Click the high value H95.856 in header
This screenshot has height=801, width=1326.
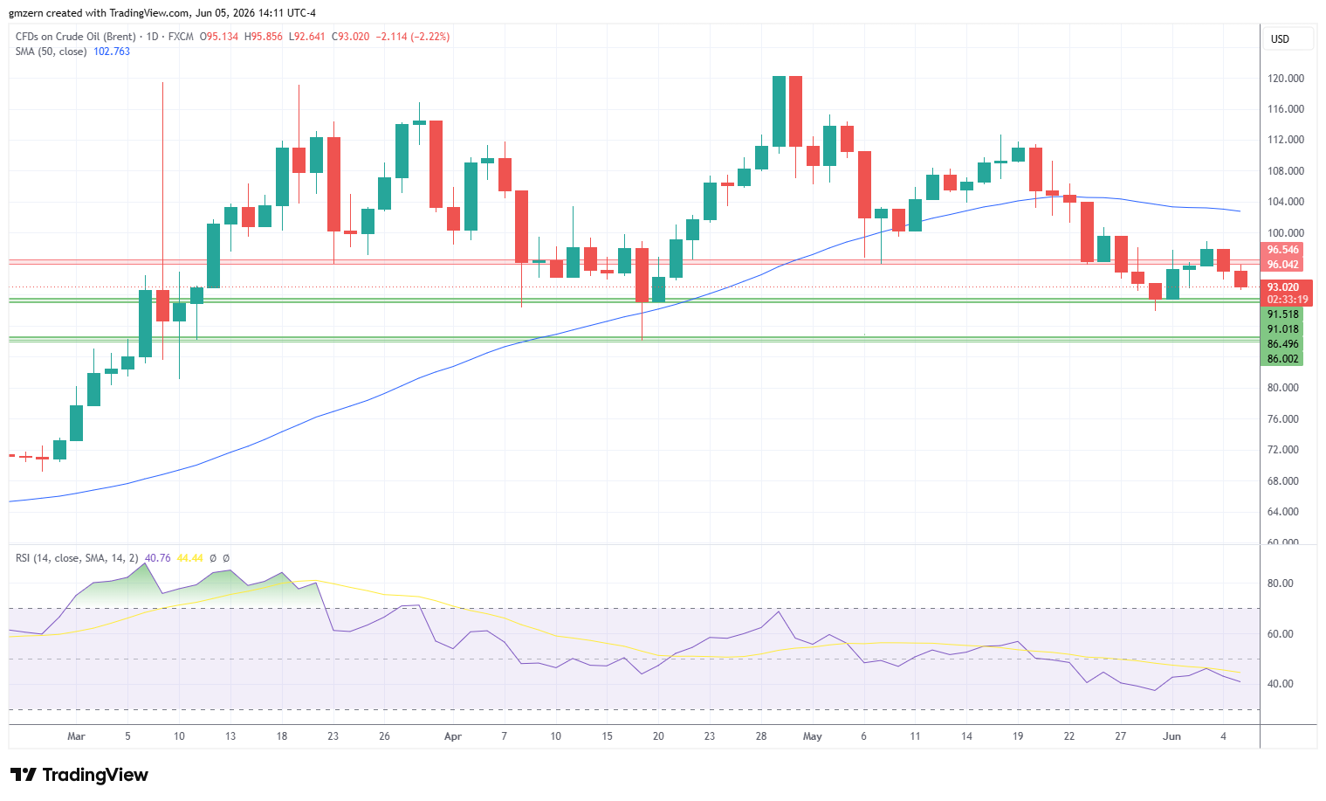(264, 37)
